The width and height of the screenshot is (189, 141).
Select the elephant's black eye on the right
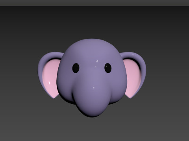(108, 68)
